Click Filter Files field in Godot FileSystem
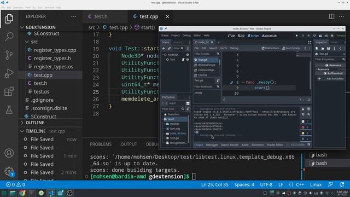350x197 pixels. click(x=173, y=109)
